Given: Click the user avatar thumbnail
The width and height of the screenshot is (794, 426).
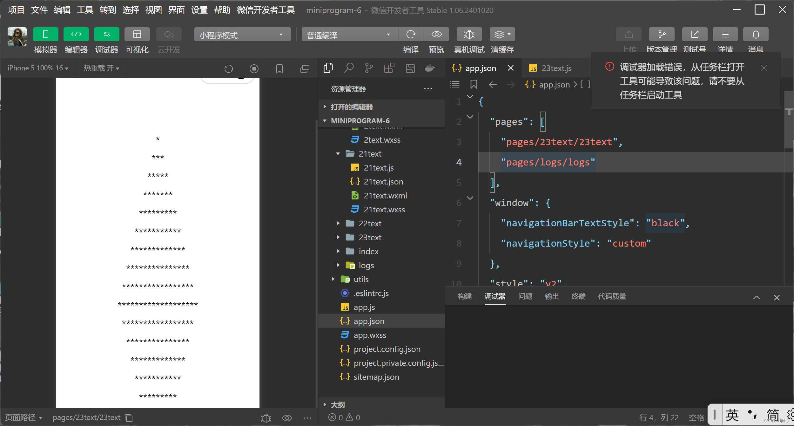Looking at the screenshot, I should coord(17,37).
